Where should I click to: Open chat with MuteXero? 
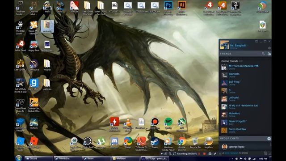click(245, 114)
